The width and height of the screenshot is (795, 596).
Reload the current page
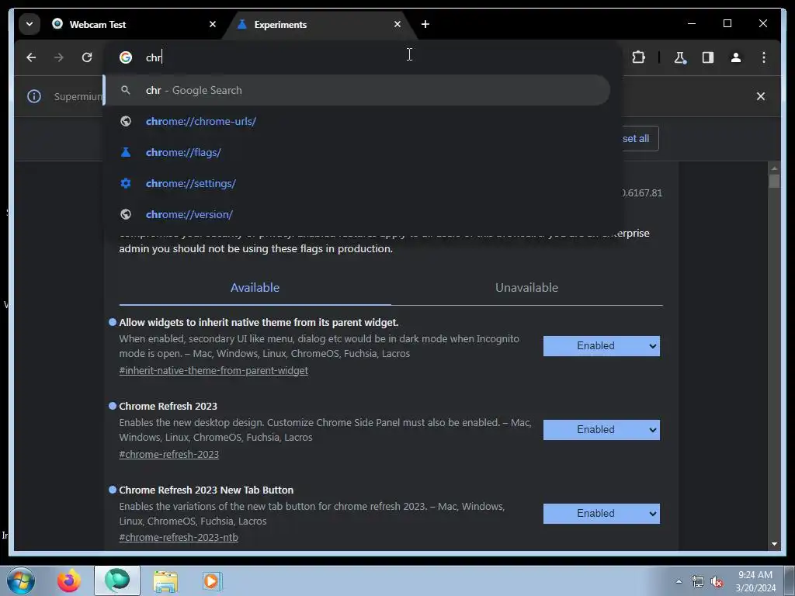(87, 57)
